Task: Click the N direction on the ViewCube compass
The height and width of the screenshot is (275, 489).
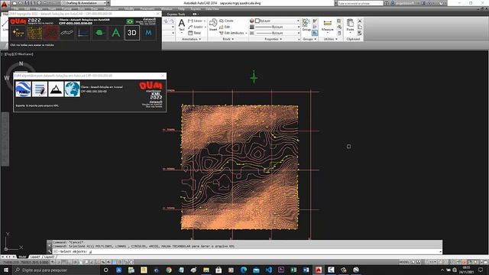Action: click(x=21, y=63)
